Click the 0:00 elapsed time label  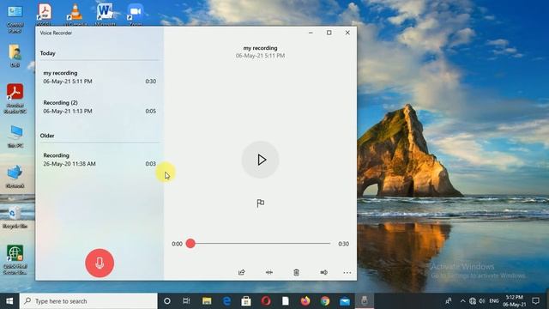pos(177,244)
